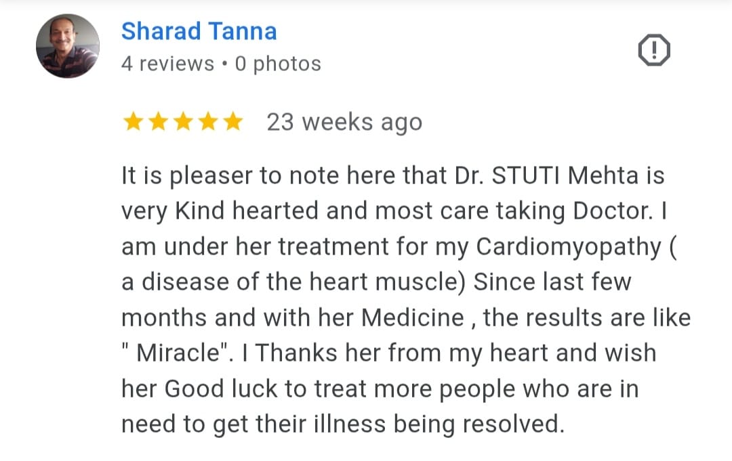The height and width of the screenshot is (461, 732).
Task: Click the report review flag icon
Action: [x=654, y=51]
